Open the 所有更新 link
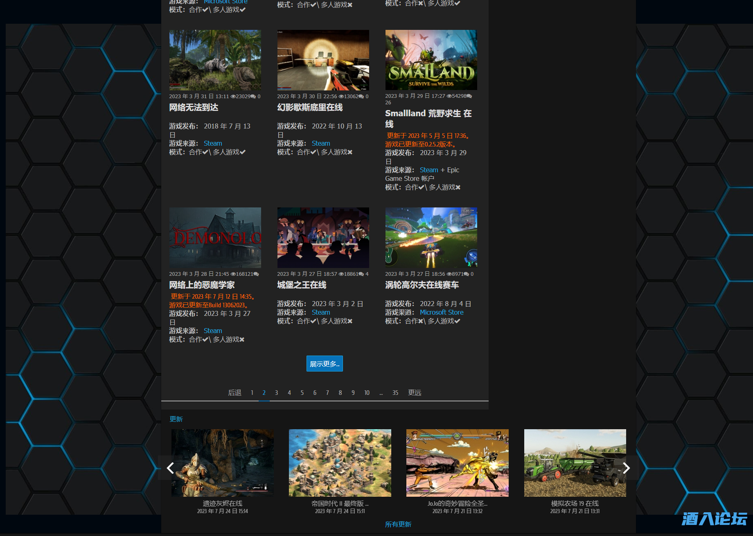 (398, 524)
